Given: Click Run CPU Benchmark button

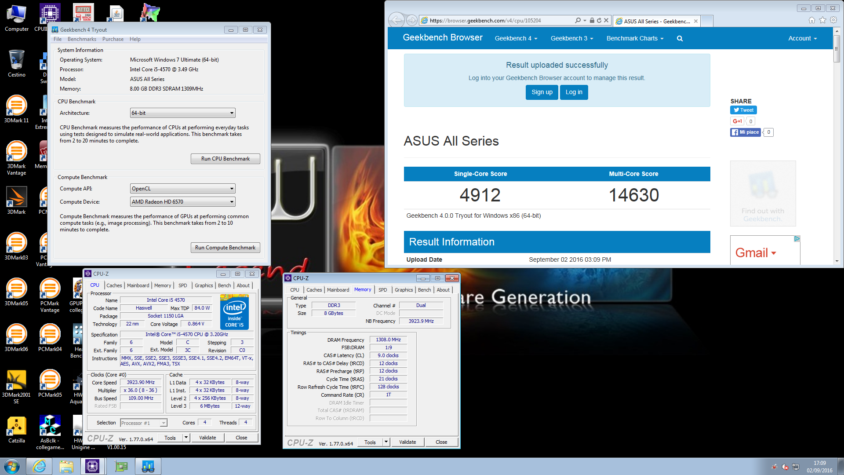Looking at the screenshot, I should click(x=225, y=159).
